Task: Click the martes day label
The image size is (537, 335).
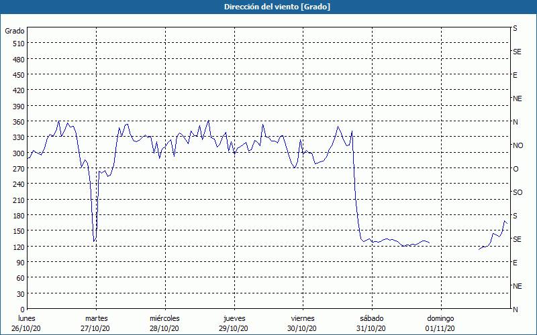Action: (x=97, y=318)
